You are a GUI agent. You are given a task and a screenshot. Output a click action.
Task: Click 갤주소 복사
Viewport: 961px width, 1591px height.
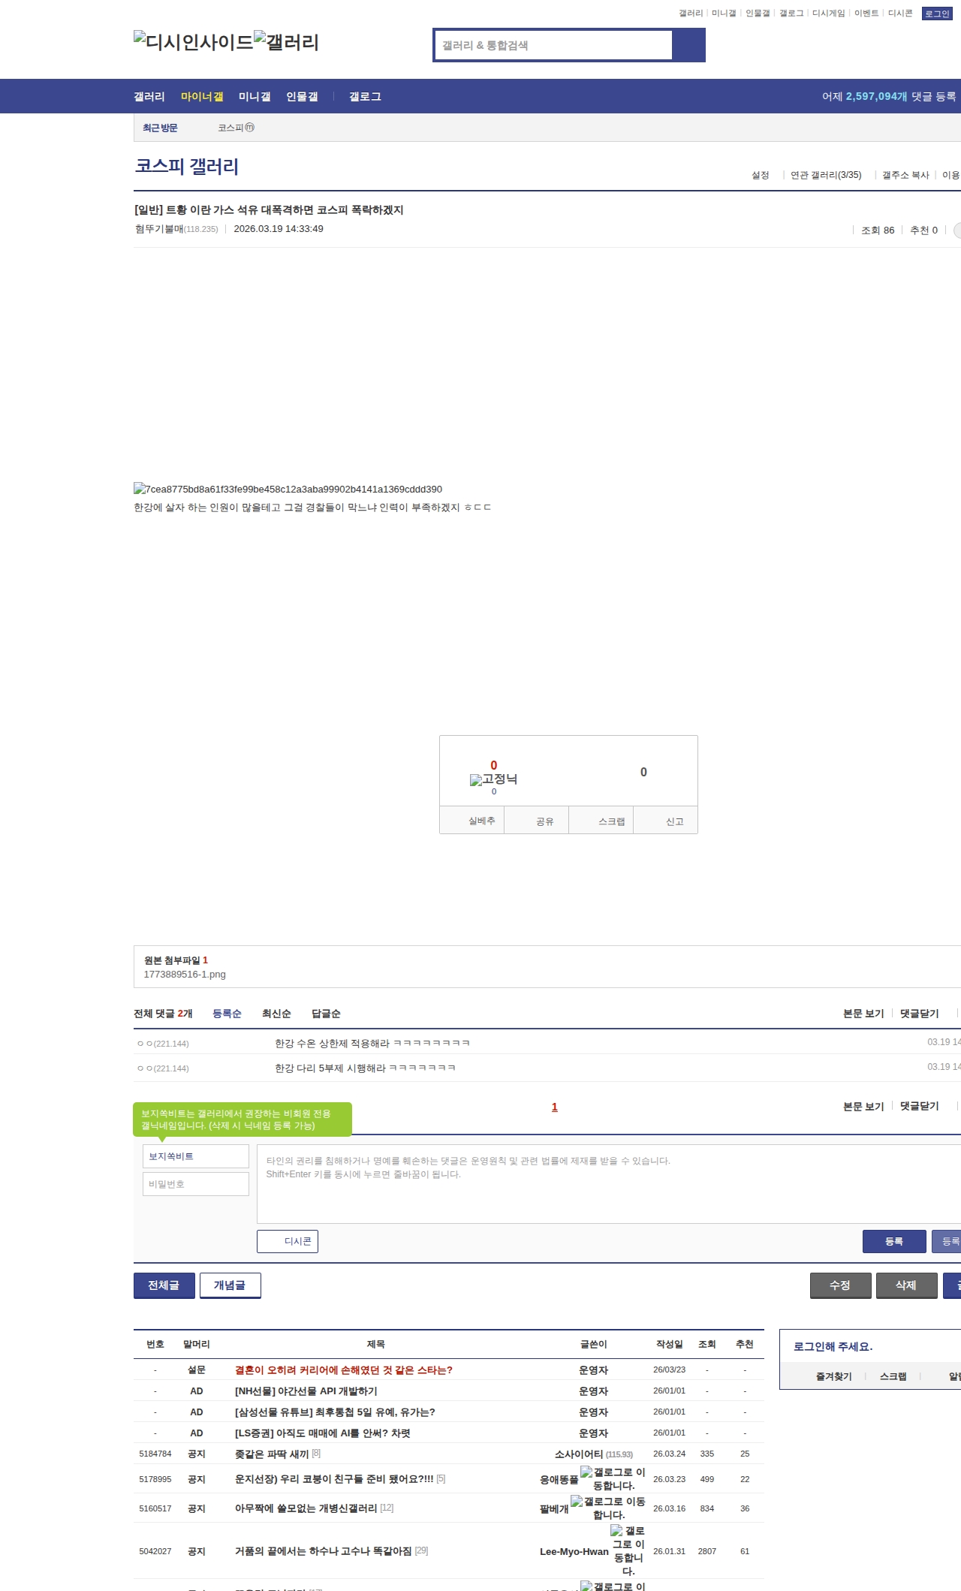tap(905, 175)
